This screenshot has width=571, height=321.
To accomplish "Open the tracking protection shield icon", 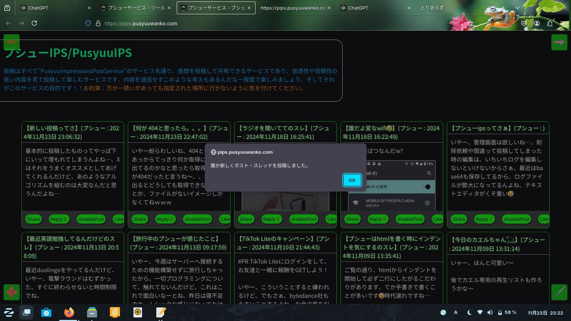I will 88,23.
